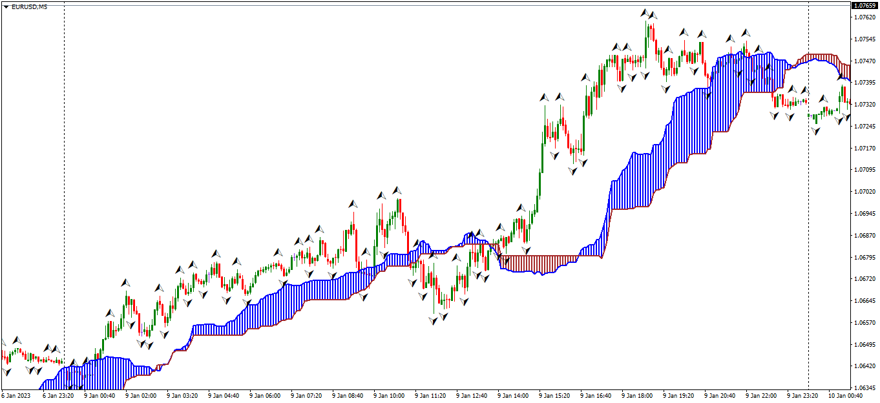Screen dimensions: 880x403
Task: Select price level 1.07620 on the scale
Action: (x=864, y=17)
